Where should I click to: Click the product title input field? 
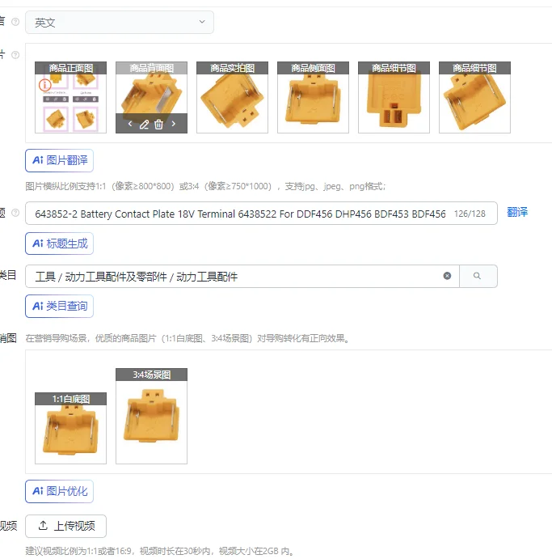(261, 214)
